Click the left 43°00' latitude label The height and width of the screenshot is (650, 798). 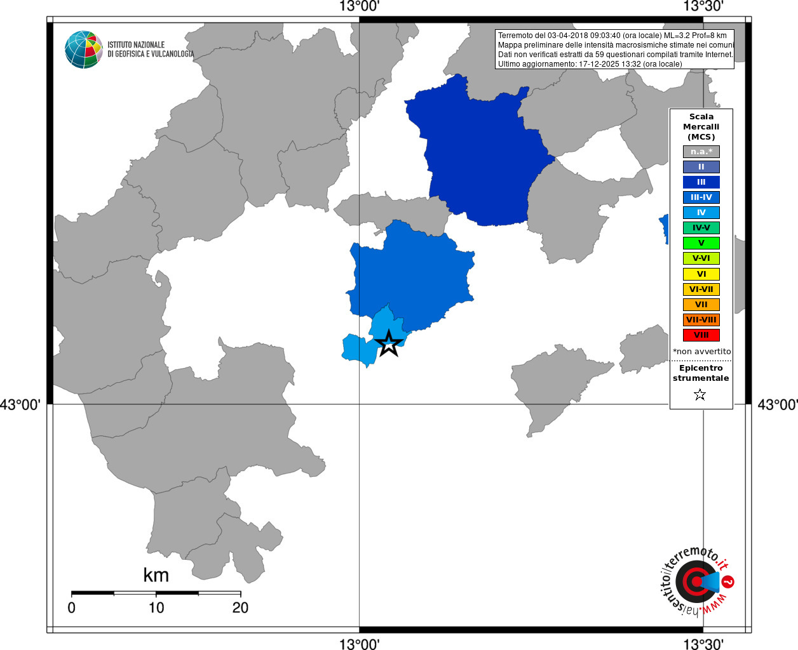coord(21,404)
